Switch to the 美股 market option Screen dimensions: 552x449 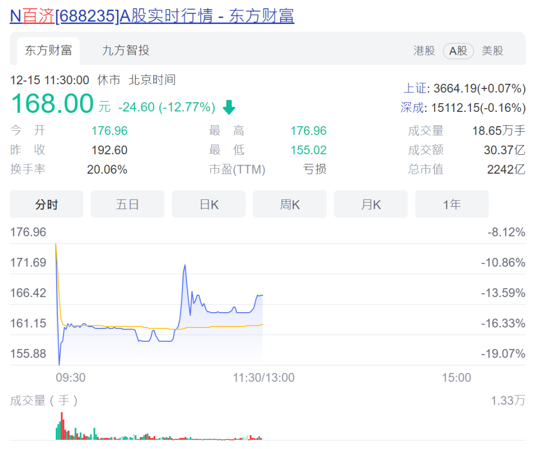(492, 51)
